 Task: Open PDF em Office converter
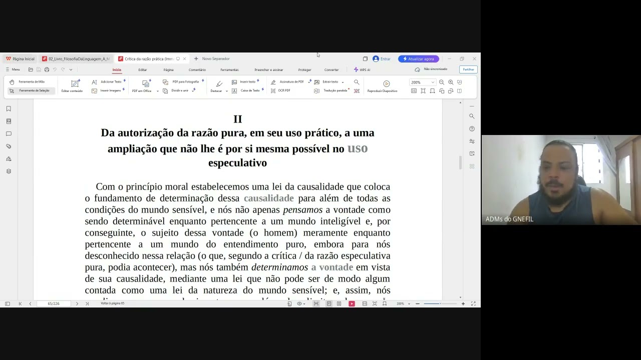(x=142, y=86)
